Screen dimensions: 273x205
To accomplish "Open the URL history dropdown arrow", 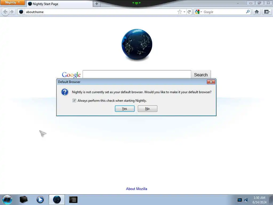I will (x=184, y=12).
